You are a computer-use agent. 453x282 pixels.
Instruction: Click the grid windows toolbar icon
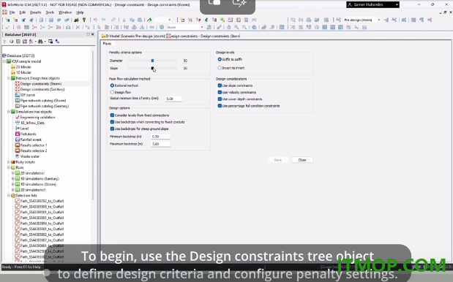(x=282, y=27)
